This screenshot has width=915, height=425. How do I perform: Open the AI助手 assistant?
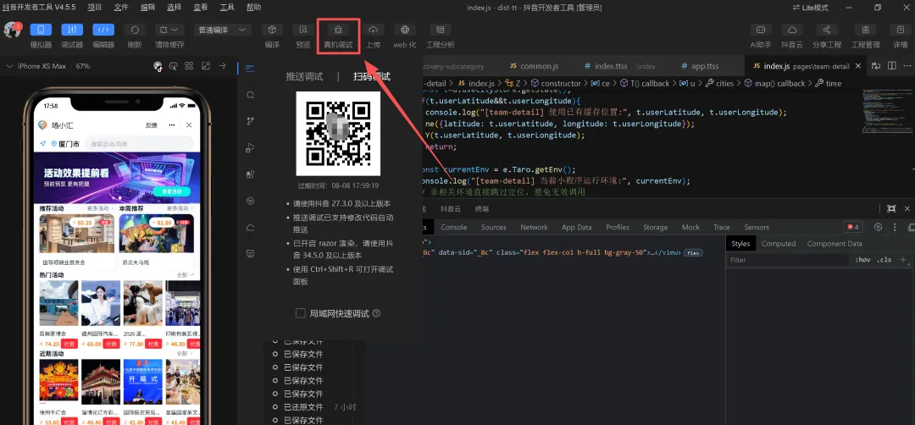click(760, 30)
